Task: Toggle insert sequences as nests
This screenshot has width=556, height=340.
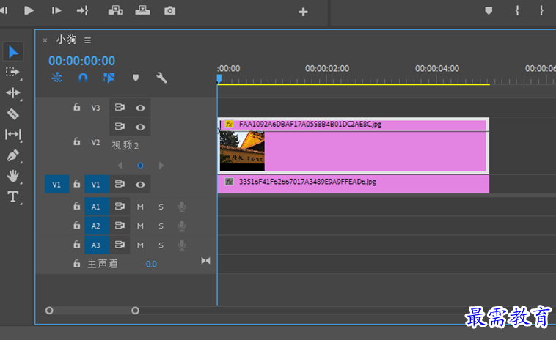Action: coord(56,77)
